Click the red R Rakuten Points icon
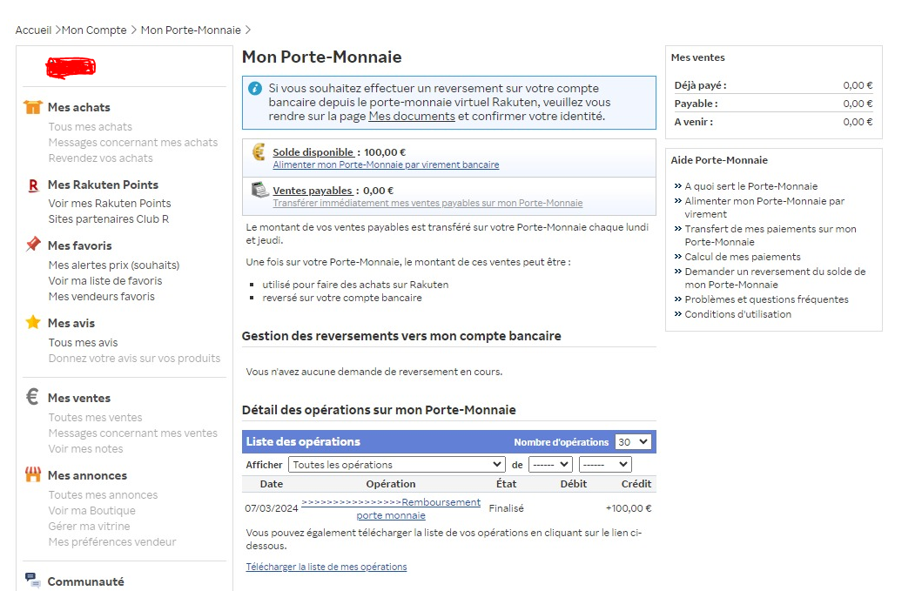 pyautogui.click(x=33, y=185)
